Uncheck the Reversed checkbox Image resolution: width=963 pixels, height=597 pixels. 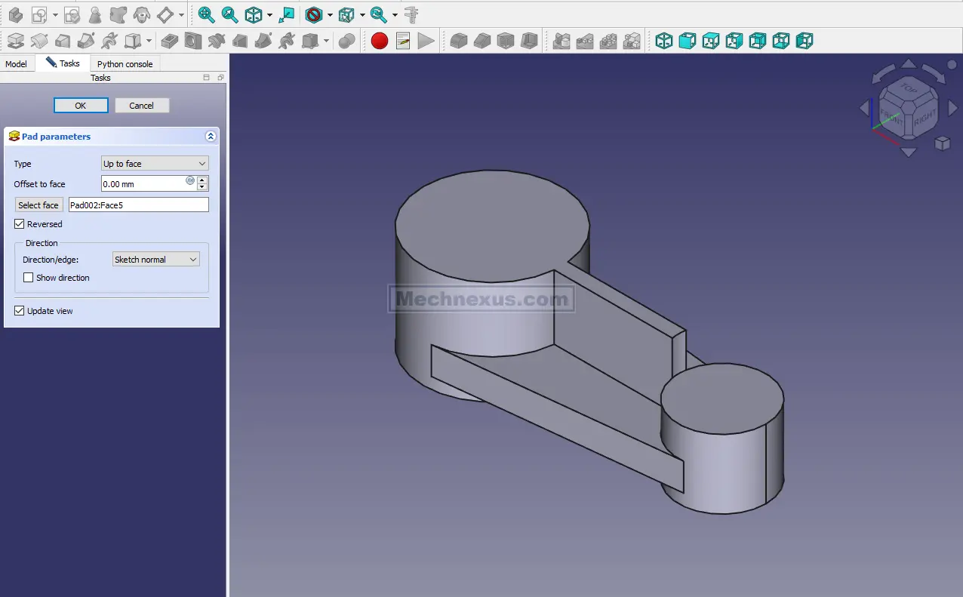pyautogui.click(x=20, y=224)
